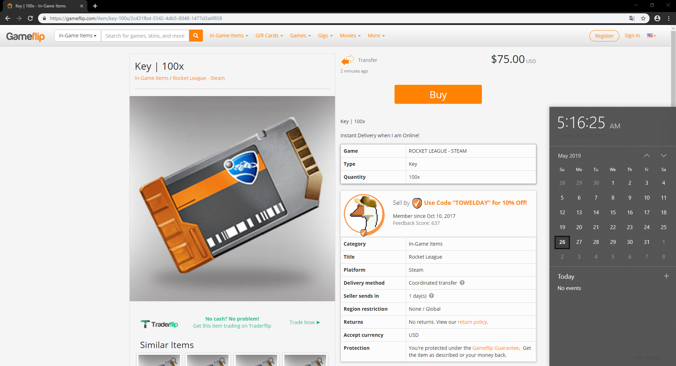
Task: Click the ROCKET LEAGUE - STEAM game value
Action: point(438,151)
